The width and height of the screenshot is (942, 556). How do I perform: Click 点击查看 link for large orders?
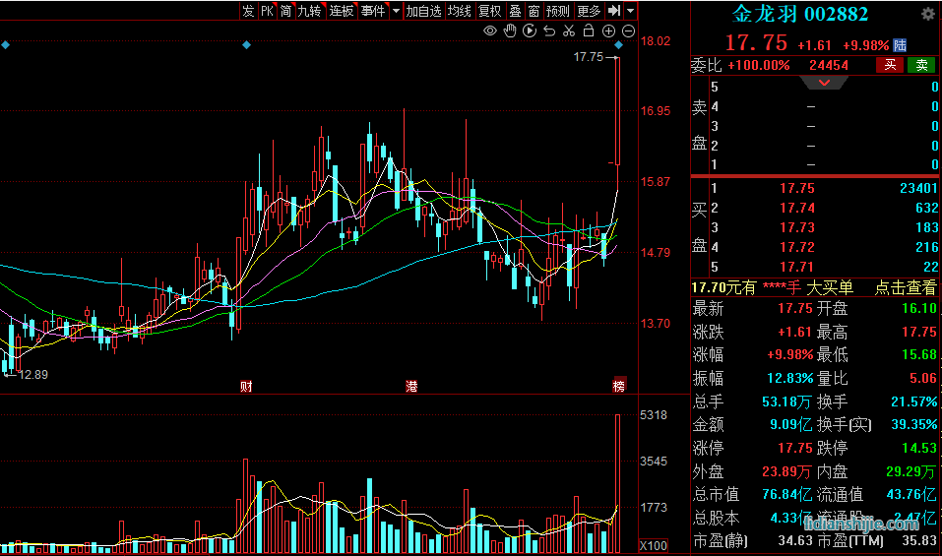click(906, 287)
